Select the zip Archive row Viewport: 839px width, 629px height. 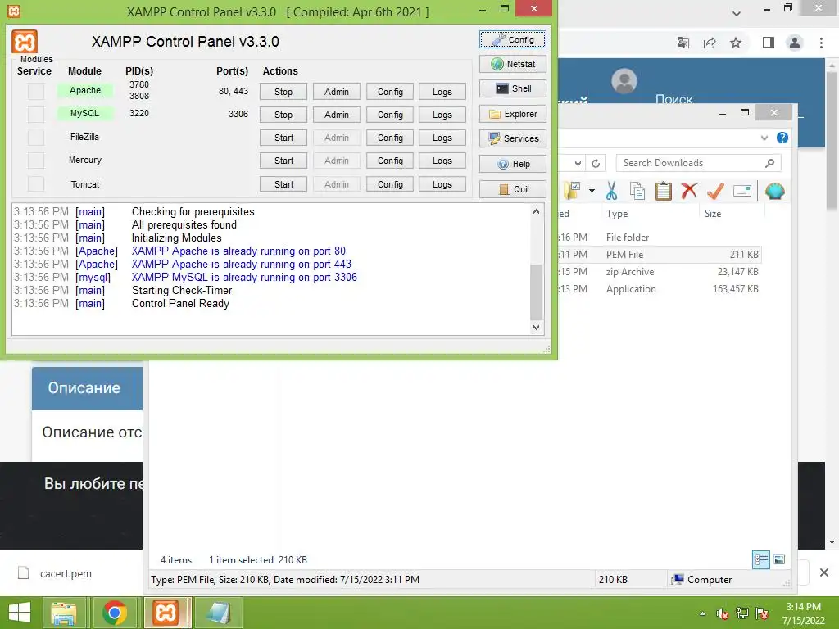[660, 272]
